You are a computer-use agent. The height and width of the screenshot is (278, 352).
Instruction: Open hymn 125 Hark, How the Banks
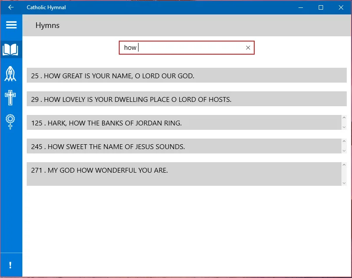point(184,122)
